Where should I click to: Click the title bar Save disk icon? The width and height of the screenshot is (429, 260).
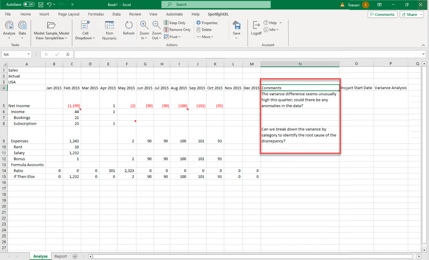40,5
